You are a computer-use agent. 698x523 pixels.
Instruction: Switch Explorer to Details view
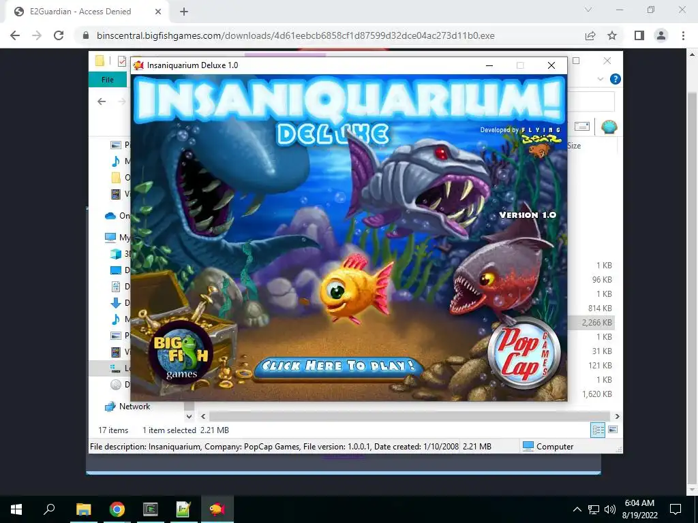coord(598,430)
